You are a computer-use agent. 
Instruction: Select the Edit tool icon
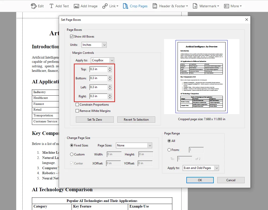34,6
